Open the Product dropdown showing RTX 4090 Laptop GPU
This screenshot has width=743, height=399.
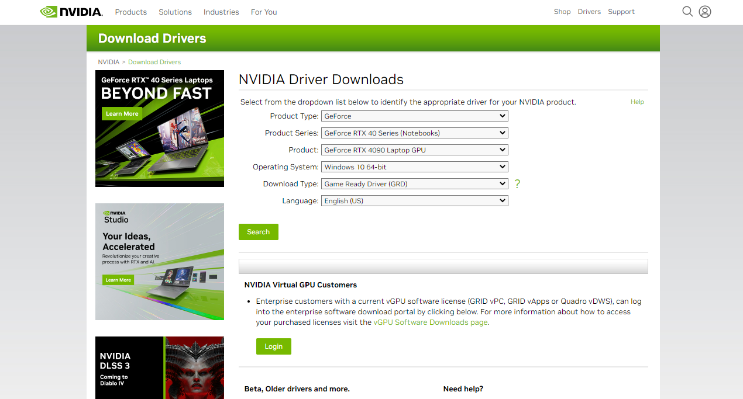(414, 150)
